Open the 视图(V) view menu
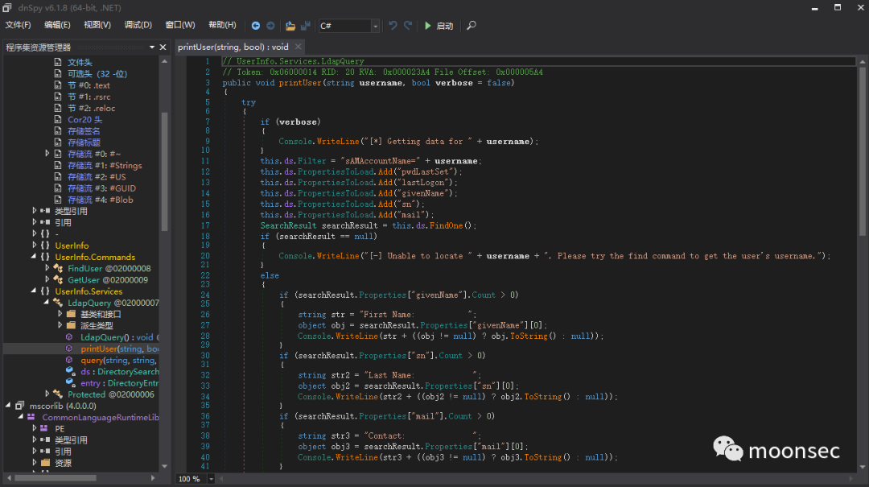The height and width of the screenshot is (487, 869). [x=97, y=25]
